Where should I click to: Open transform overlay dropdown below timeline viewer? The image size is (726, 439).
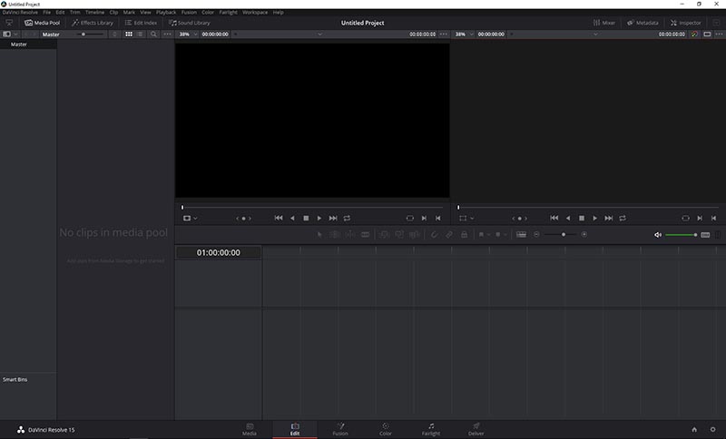(x=466, y=218)
